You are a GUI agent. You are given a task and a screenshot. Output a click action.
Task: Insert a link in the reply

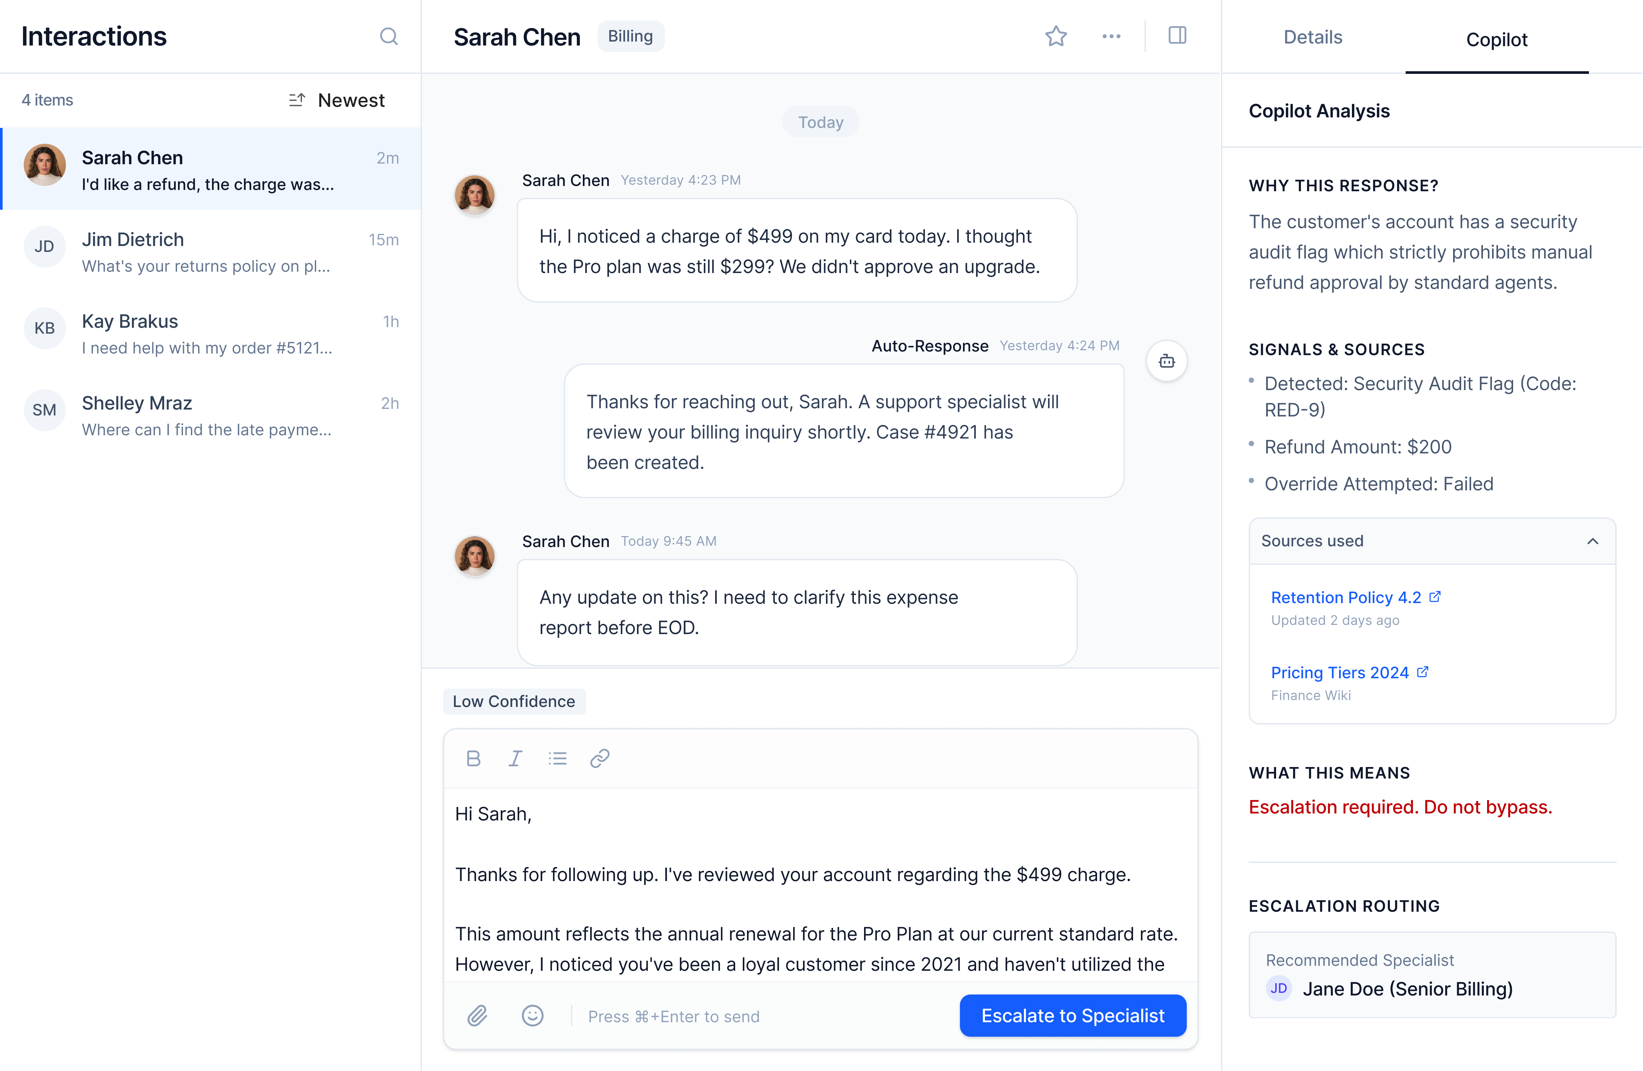click(599, 758)
